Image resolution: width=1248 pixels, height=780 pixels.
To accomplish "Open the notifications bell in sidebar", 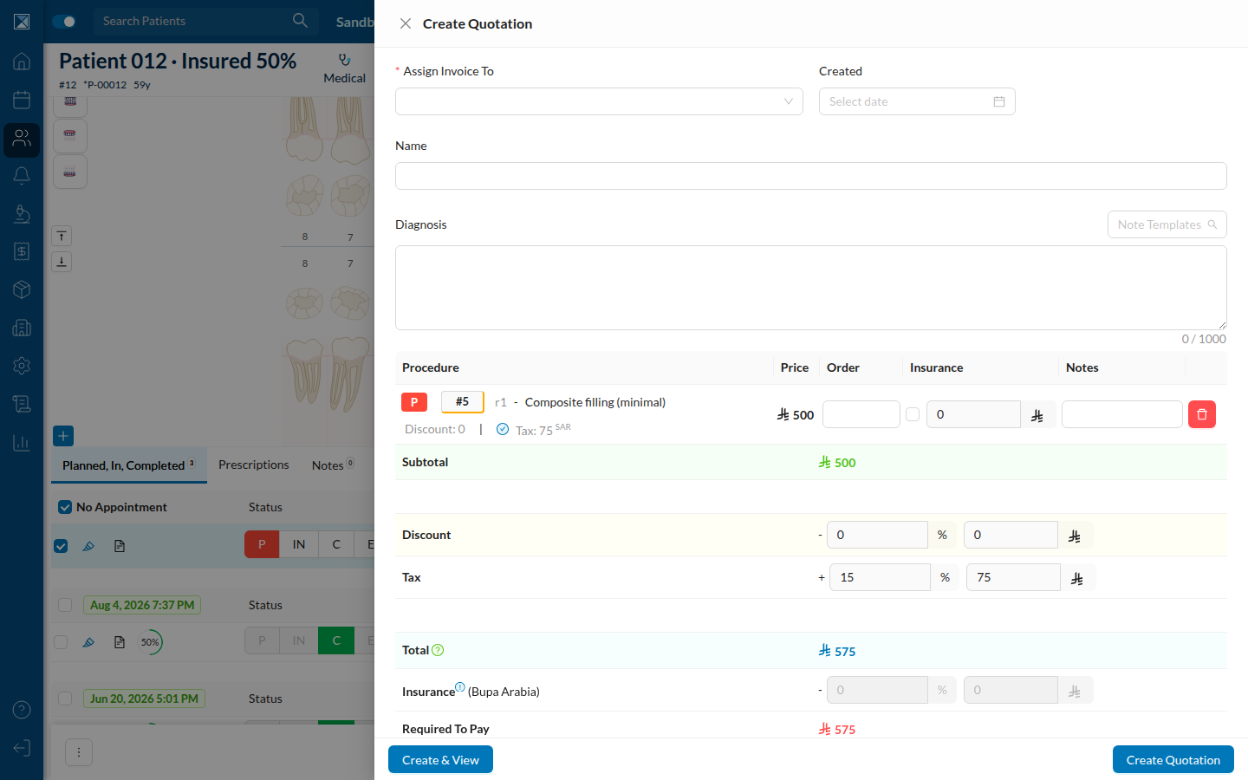I will coord(22,176).
